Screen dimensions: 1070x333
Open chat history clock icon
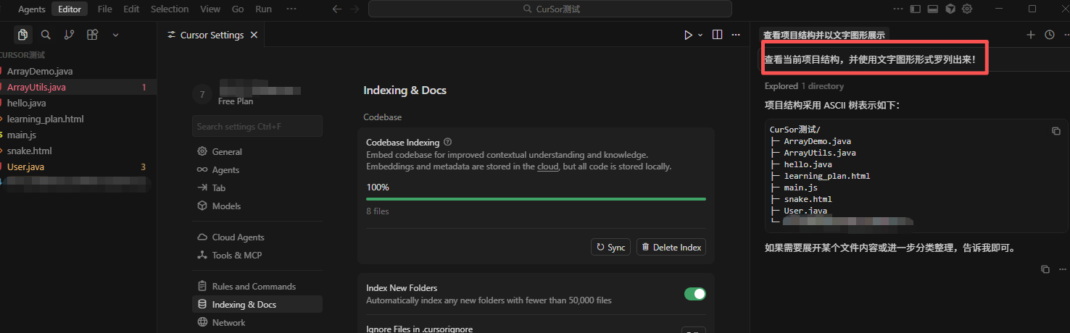pyautogui.click(x=1049, y=35)
